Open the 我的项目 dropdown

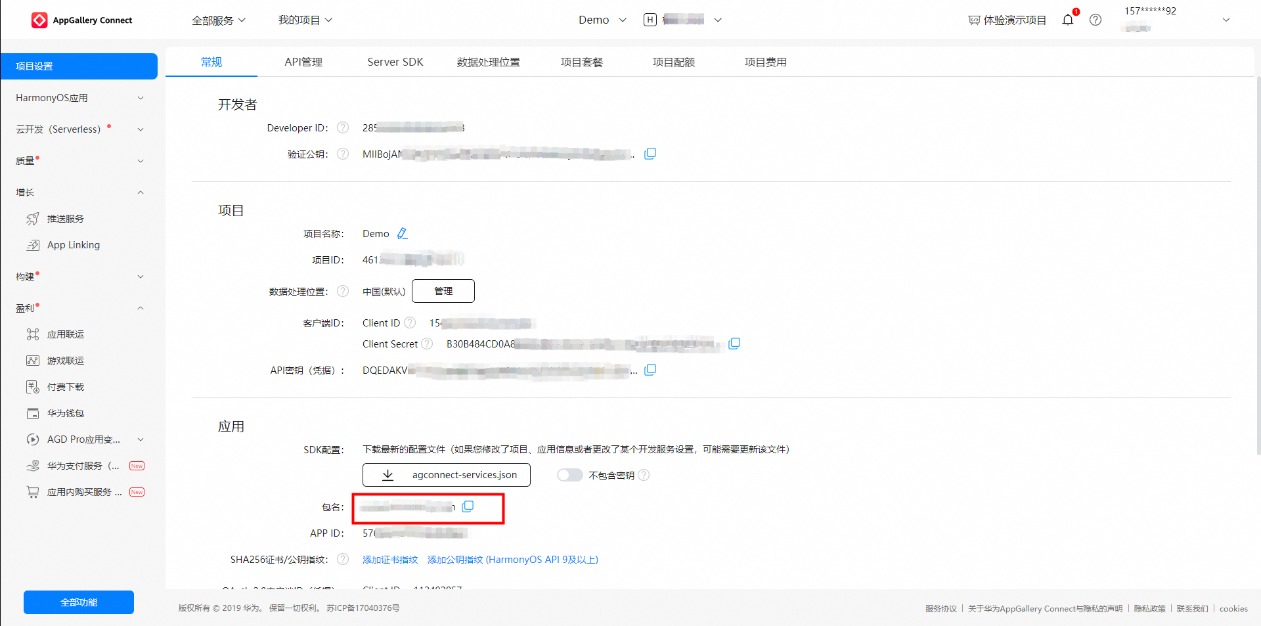click(305, 20)
